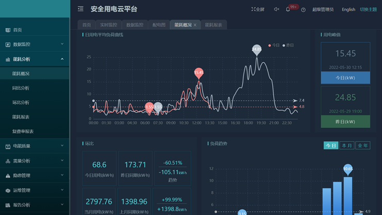Screen dimensions: 382x215
Task: Collapse 能耗分析 menu chevron
Action: (62, 59)
